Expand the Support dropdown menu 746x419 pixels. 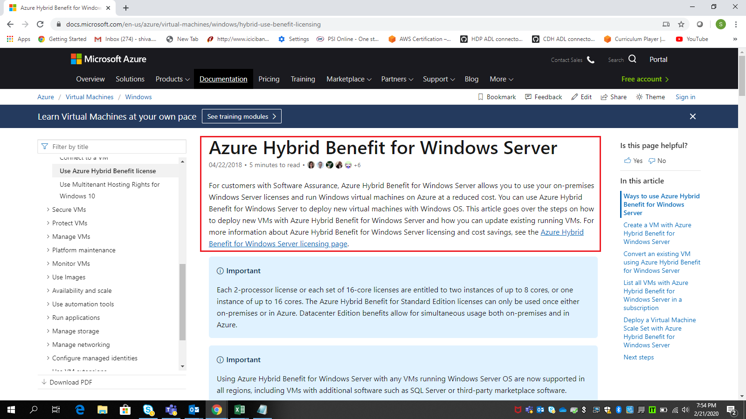pyautogui.click(x=439, y=79)
